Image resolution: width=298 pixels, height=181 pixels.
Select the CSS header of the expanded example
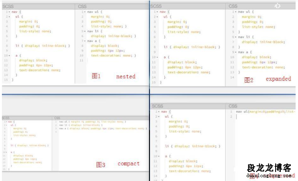233,6
